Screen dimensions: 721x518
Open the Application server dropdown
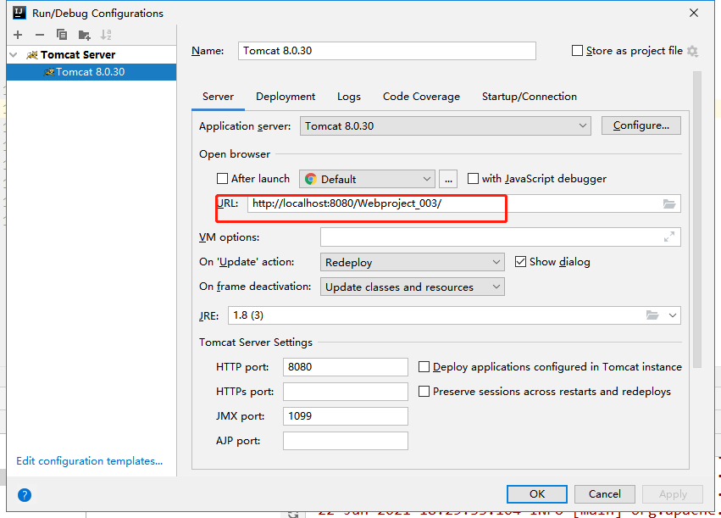[446, 125]
